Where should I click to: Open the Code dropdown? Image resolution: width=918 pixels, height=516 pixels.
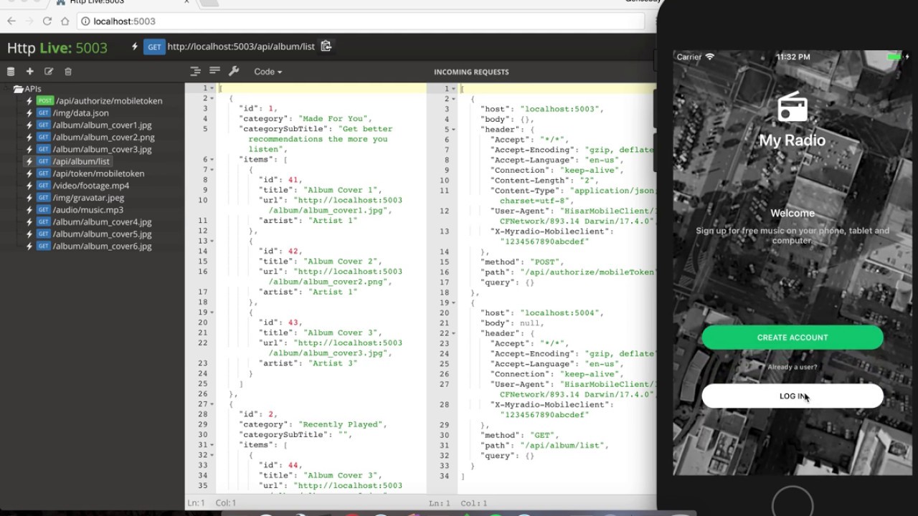point(268,72)
